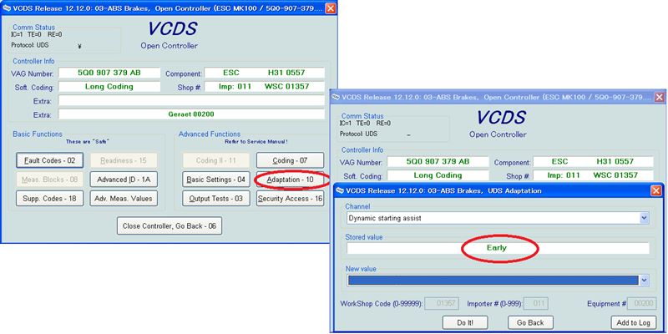This screenshot has height=334, width=668.
Task: Expand the New value dropdown arrow
Action: 644,280
